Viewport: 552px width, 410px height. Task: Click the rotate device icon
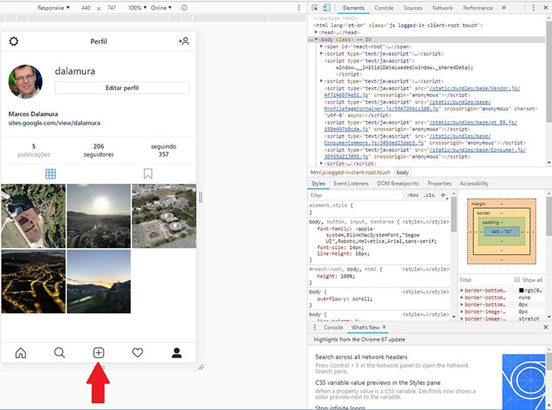[185, 8]
